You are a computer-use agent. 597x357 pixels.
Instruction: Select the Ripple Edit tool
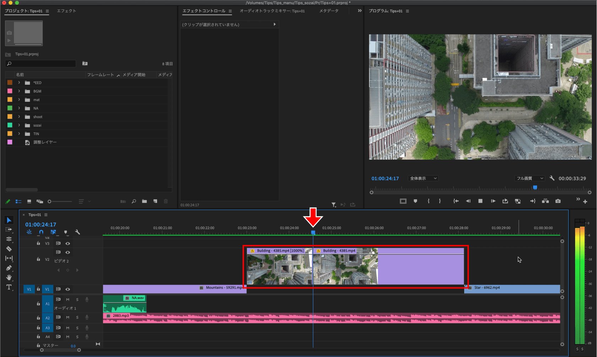tap(9, 239)
